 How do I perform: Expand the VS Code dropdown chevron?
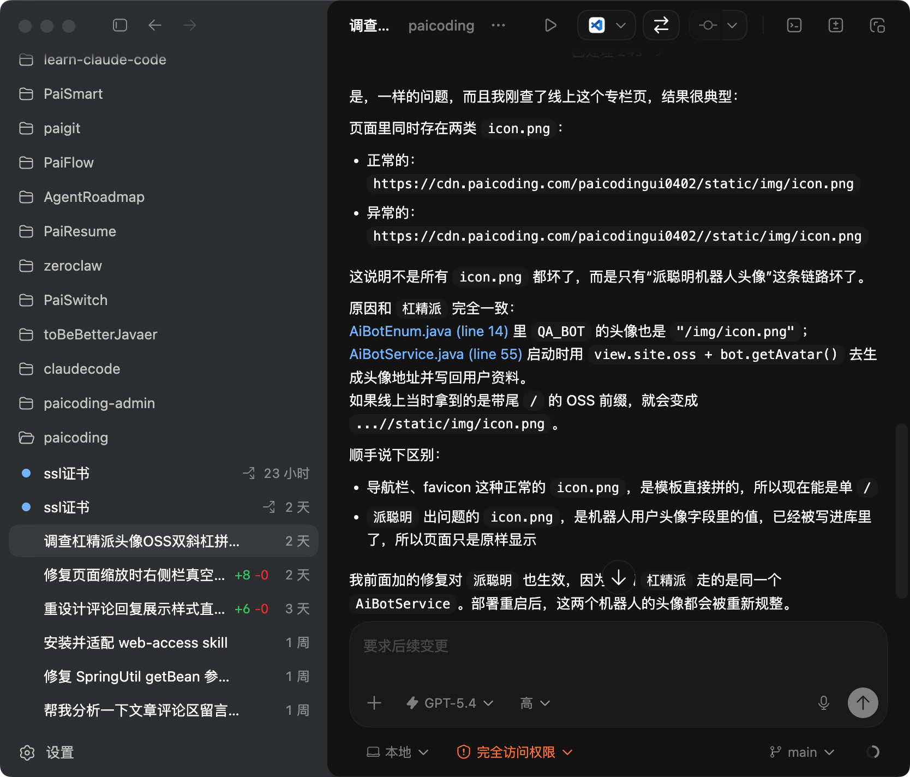pyautogui.click(x=621, y=25)
